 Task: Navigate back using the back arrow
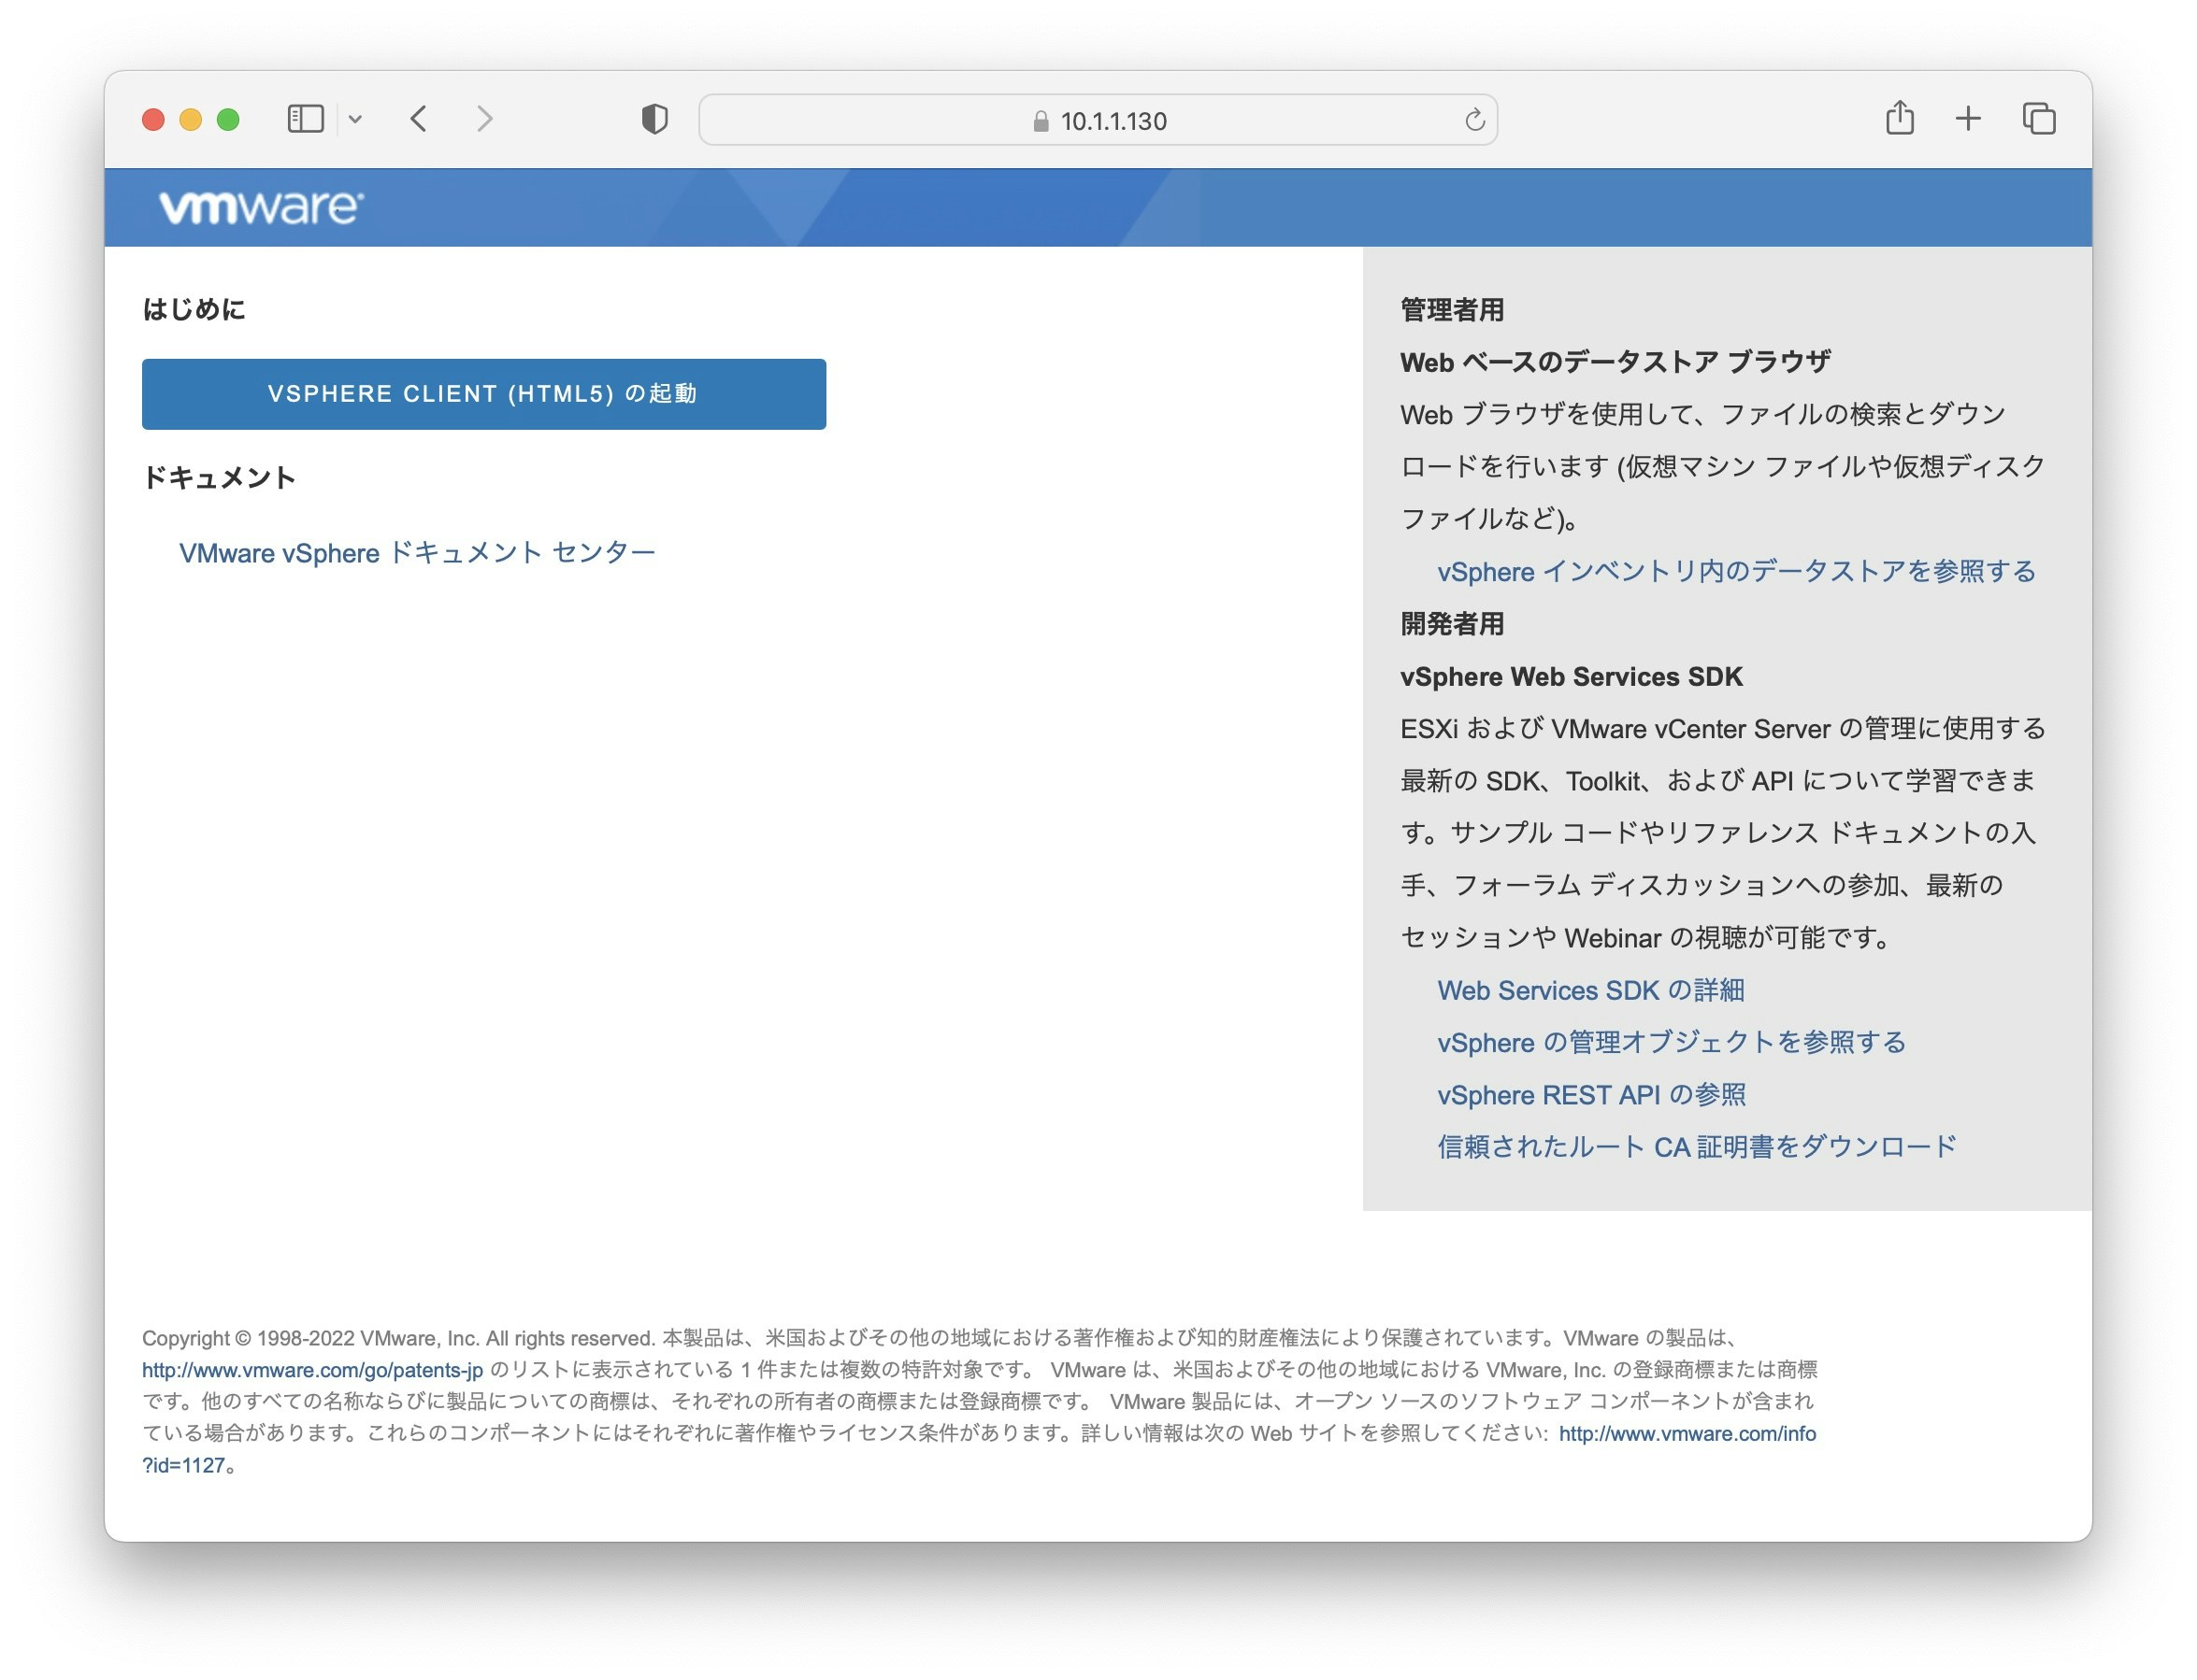[419, 118]
